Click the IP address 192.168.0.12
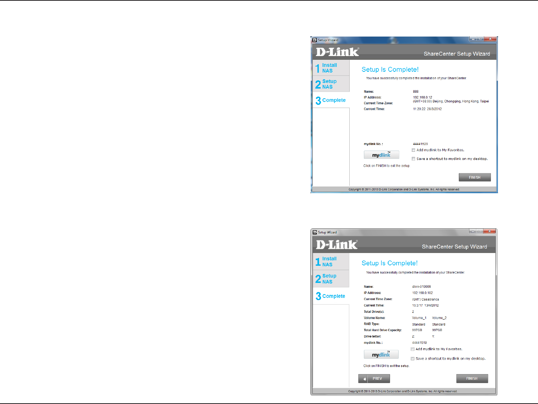This screenshot has width=538, height=404. point(423,97)
